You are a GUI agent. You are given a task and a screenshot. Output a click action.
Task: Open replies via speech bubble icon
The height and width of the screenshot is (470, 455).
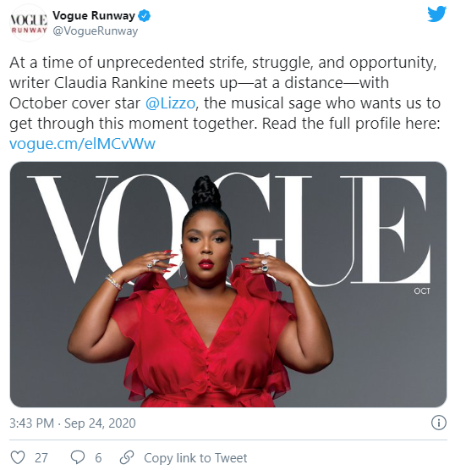[x=78, y=457]
